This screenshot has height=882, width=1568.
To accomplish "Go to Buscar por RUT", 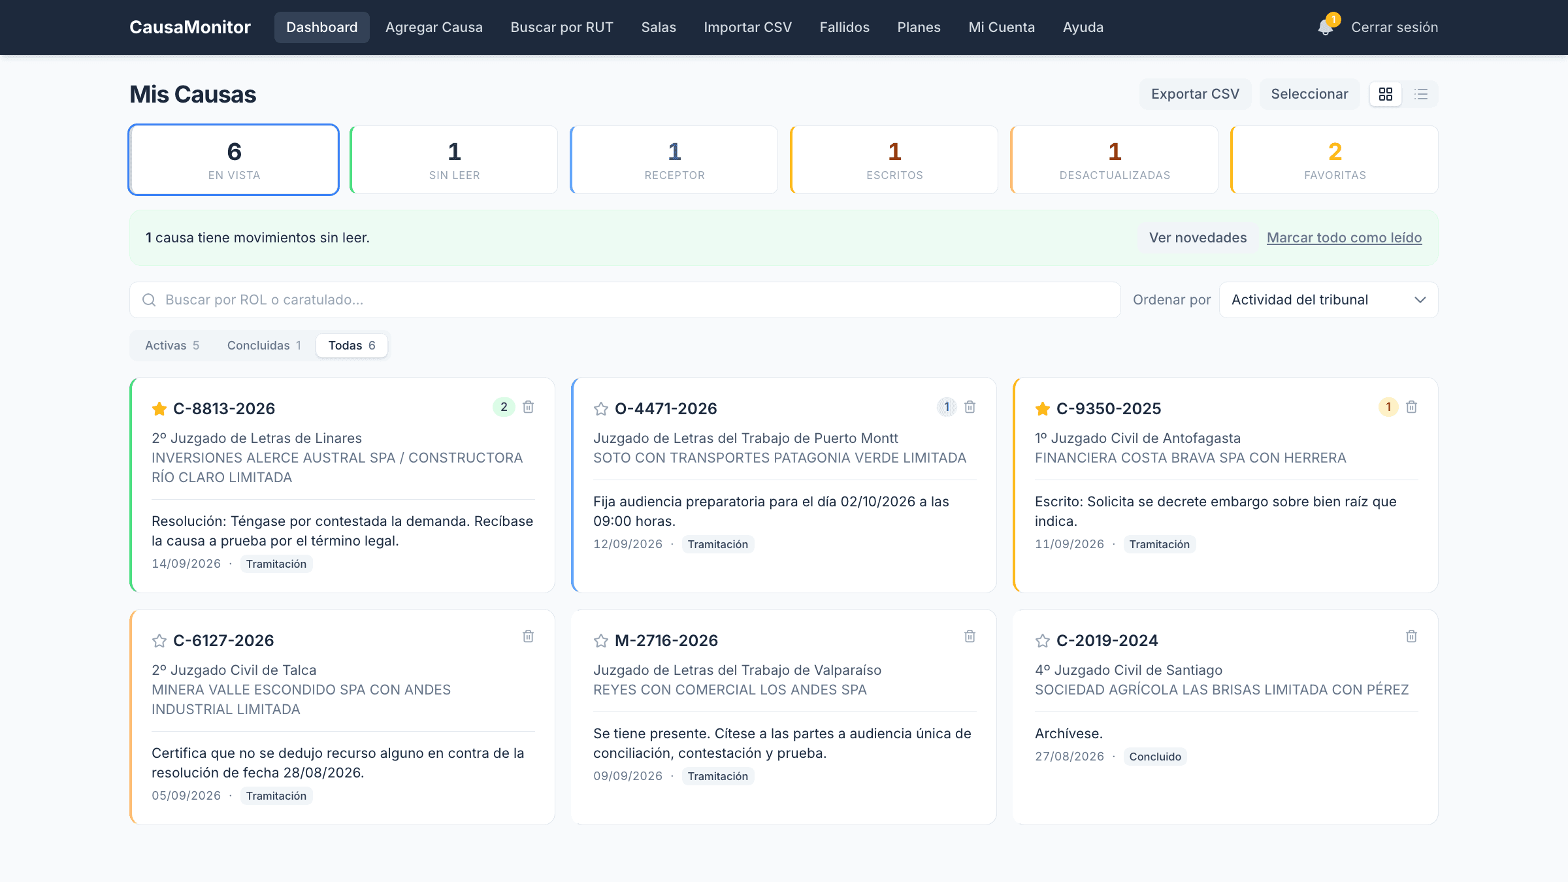I will pyautogui.click(x=562, y=27).
